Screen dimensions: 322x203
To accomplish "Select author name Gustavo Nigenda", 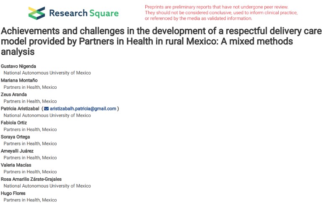I will (18, 66).
